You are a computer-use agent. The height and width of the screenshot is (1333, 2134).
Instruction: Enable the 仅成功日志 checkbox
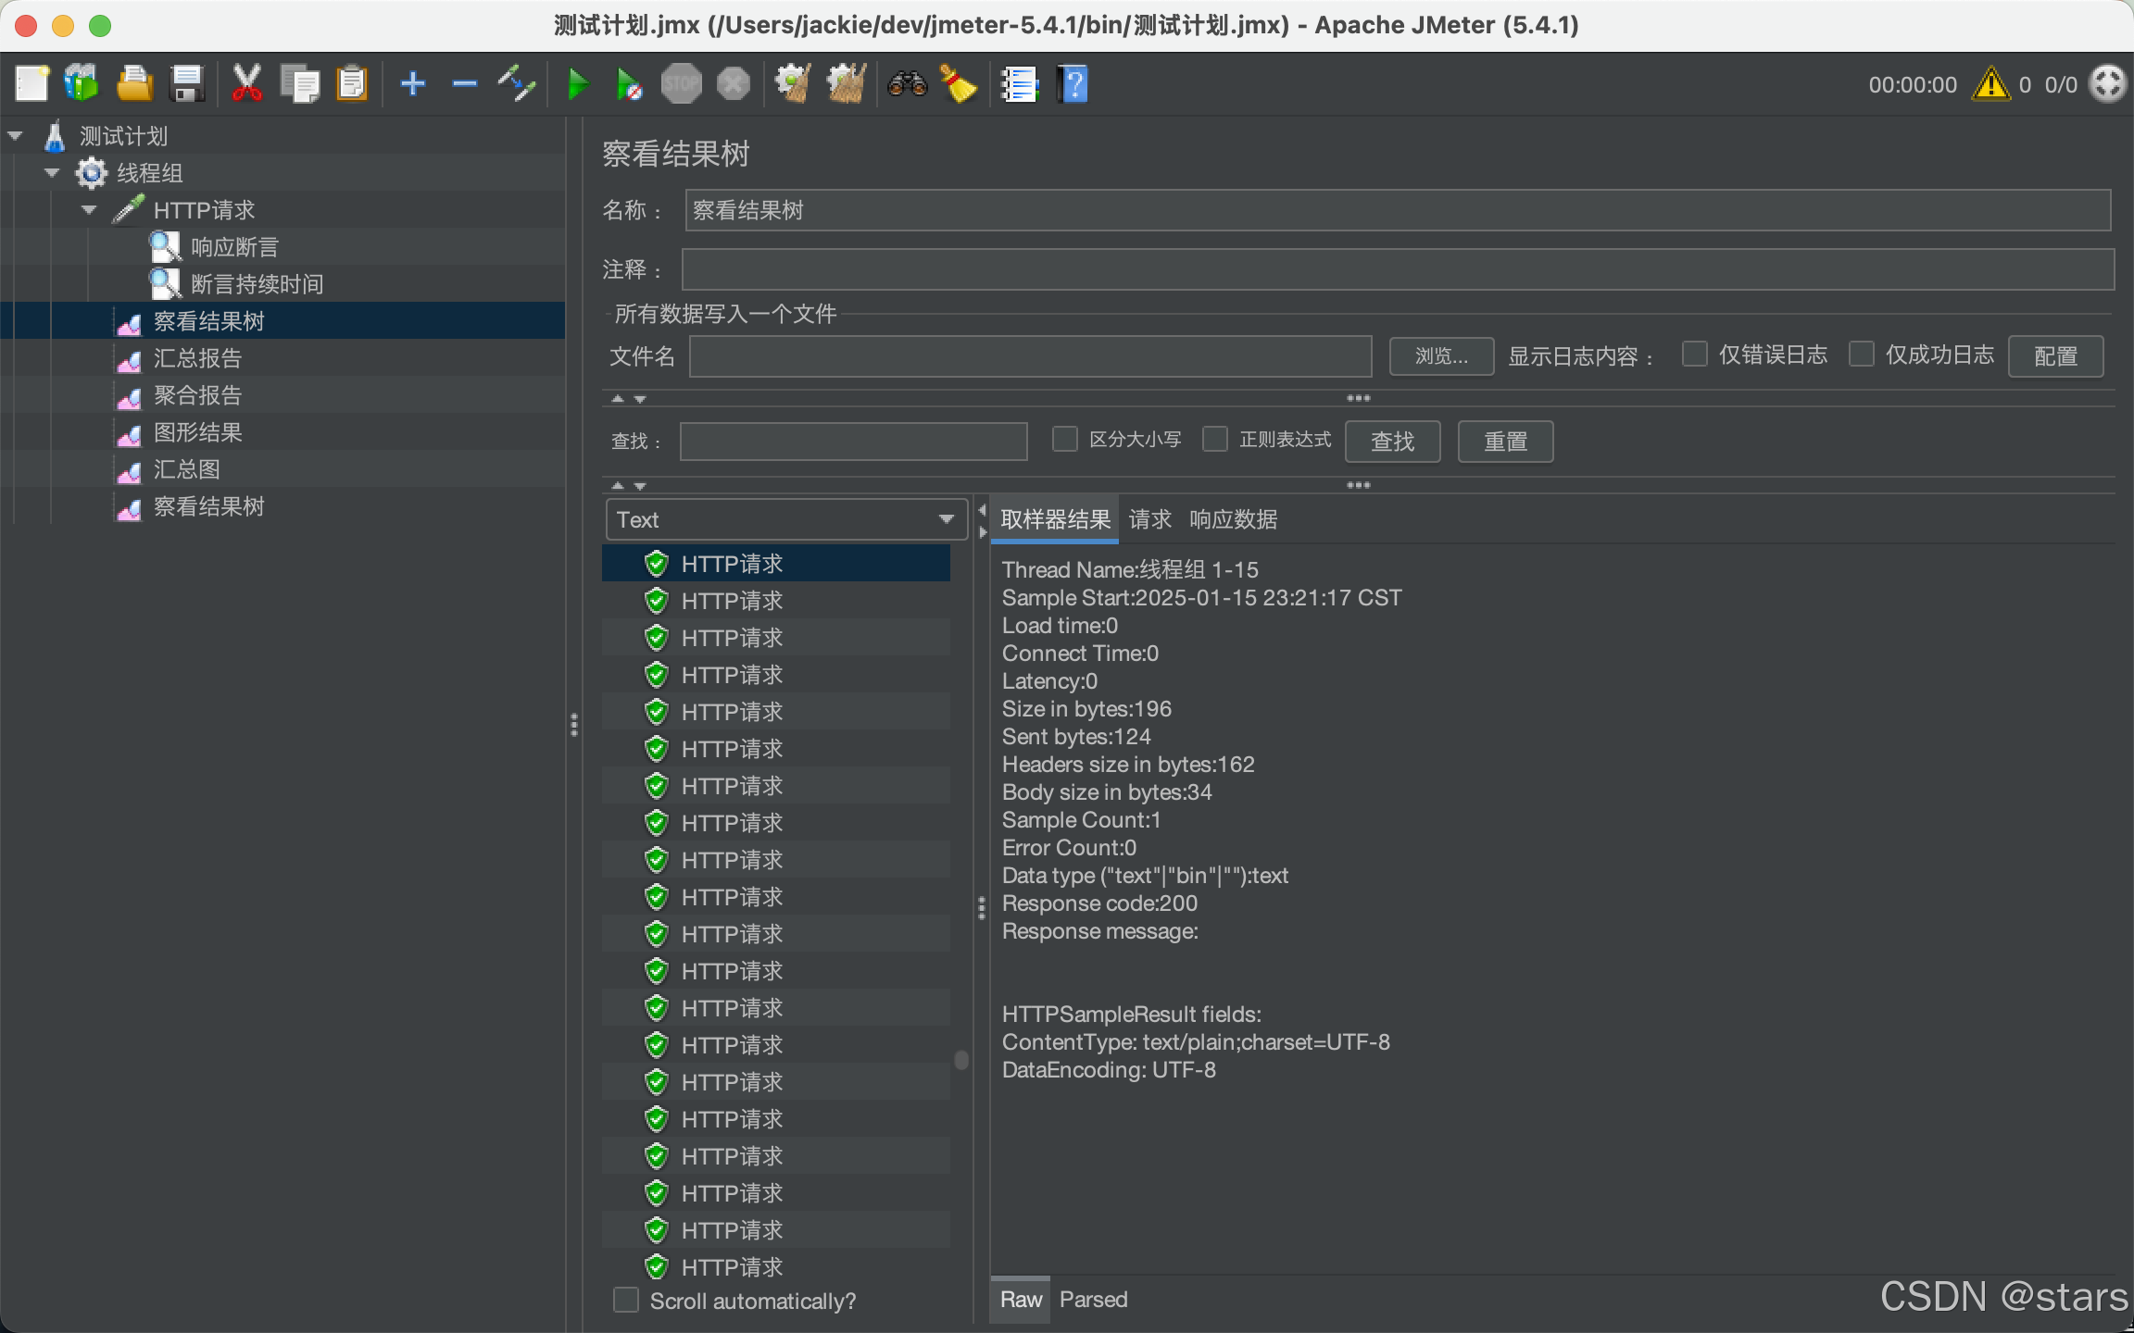[1861, 354]
